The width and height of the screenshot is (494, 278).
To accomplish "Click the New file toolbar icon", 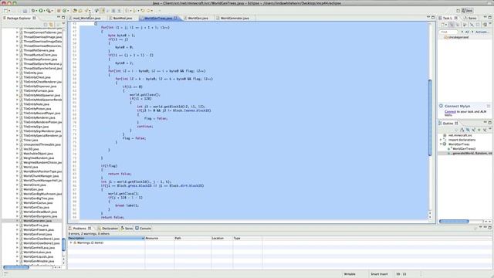I will pos(5,10).
